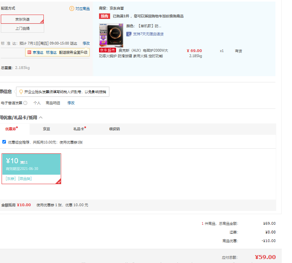Open the 京准达 link

coord(38,52)
